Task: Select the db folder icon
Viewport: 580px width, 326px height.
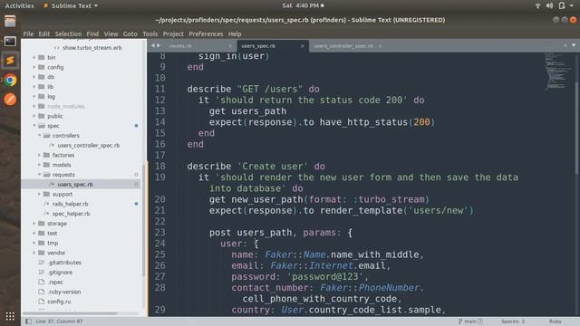Action: click(42, 77)
